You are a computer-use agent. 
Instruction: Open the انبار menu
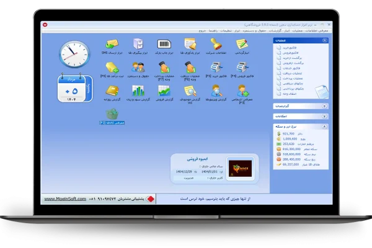point(287,31)
